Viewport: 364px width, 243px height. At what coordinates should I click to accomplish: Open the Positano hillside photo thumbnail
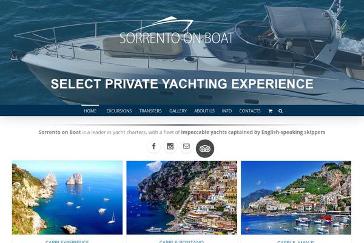coord(182,197)
